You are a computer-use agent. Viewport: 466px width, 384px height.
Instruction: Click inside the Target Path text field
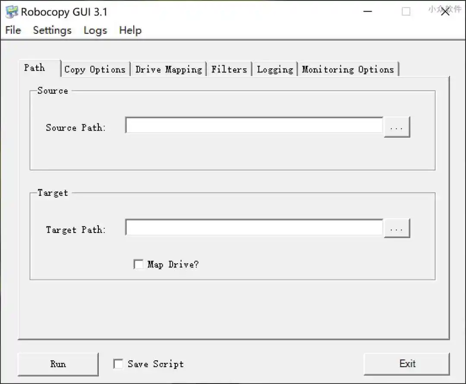pyautogui.click(x=254, y=228)
